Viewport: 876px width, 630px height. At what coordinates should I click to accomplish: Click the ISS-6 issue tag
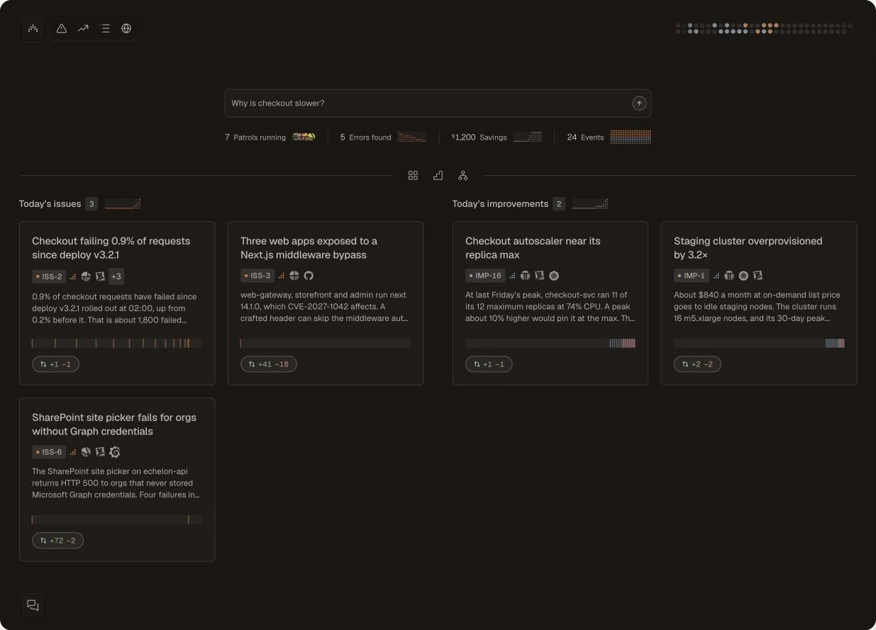tap(49, 452)
